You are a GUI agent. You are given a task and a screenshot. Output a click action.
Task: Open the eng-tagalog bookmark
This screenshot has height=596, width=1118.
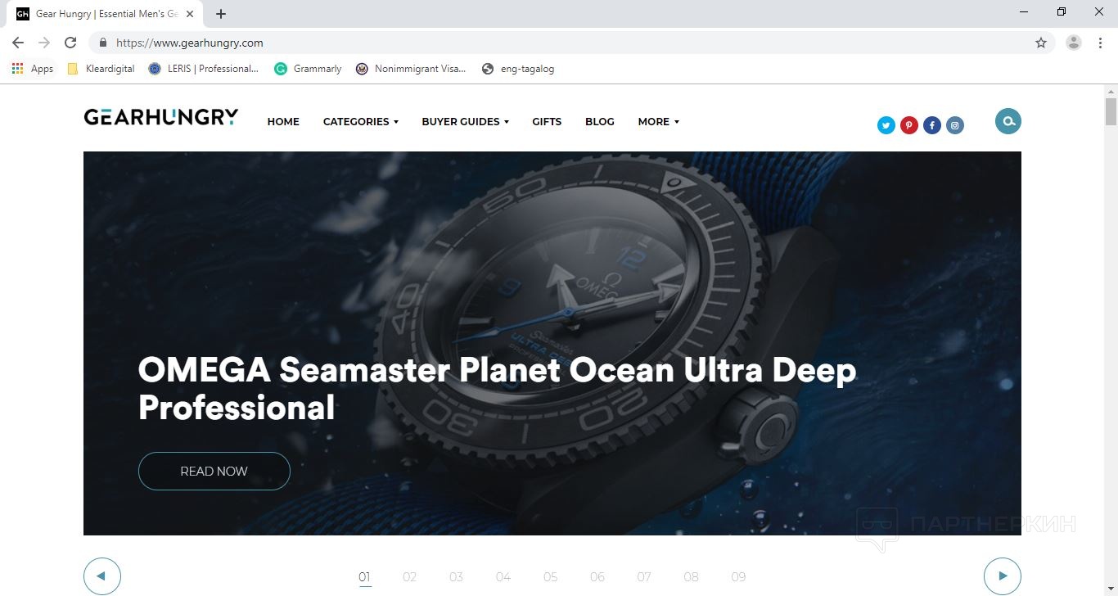coord(518,69)
